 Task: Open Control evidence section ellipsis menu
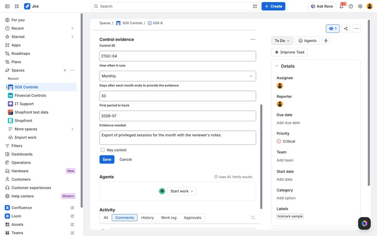[x=253, y=39]
